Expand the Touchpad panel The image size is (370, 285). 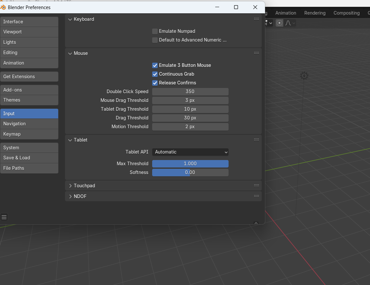click(x=70, y=186)
